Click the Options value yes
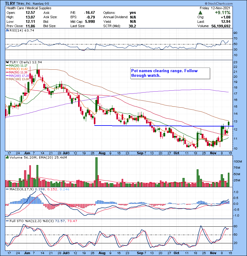Viewport: 247px width, 256px height. (x=132, y=13)
